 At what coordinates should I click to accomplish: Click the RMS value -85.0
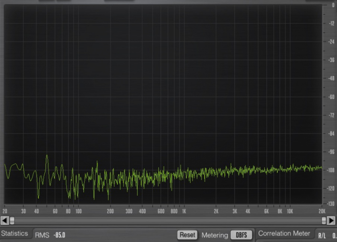[x=59, y=235]
